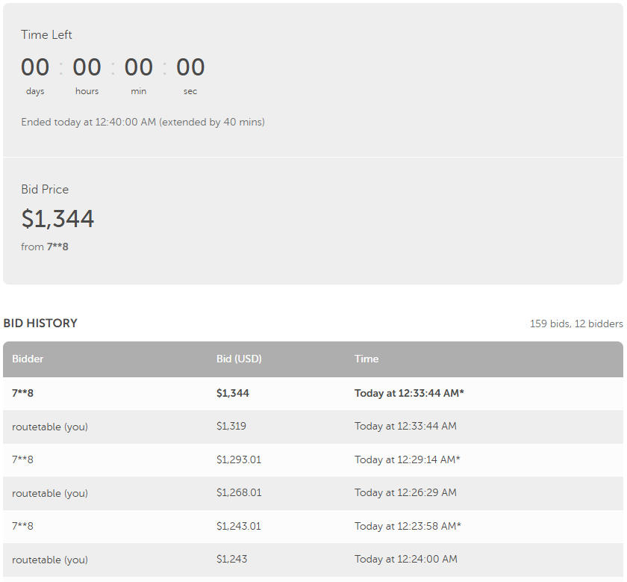627x582 pixels.
Task: Click the 159 bids, 12 bidders summary
Action: (575, 323)
